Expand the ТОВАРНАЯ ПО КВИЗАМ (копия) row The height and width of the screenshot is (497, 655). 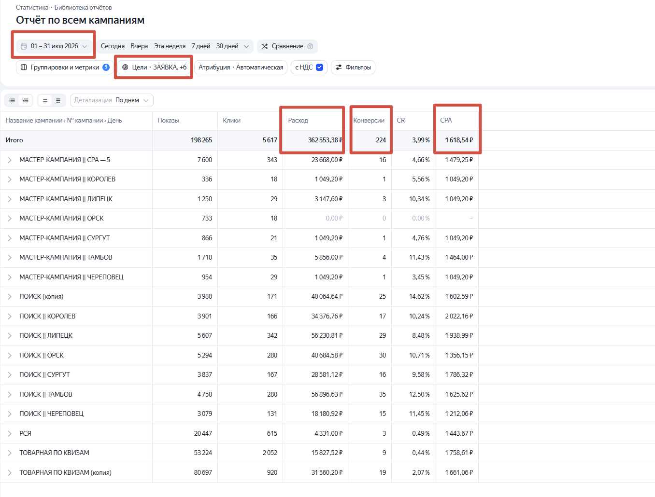(x=9, y=472)
